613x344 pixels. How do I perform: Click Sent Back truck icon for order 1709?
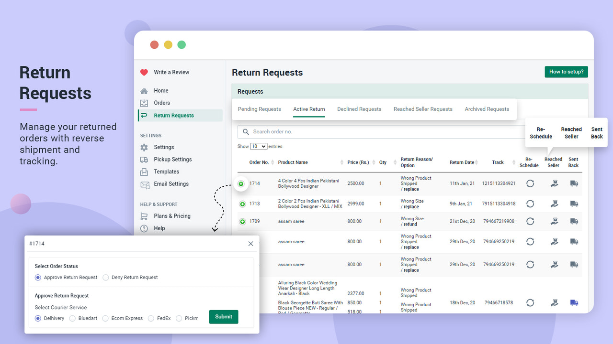point(574,221)
